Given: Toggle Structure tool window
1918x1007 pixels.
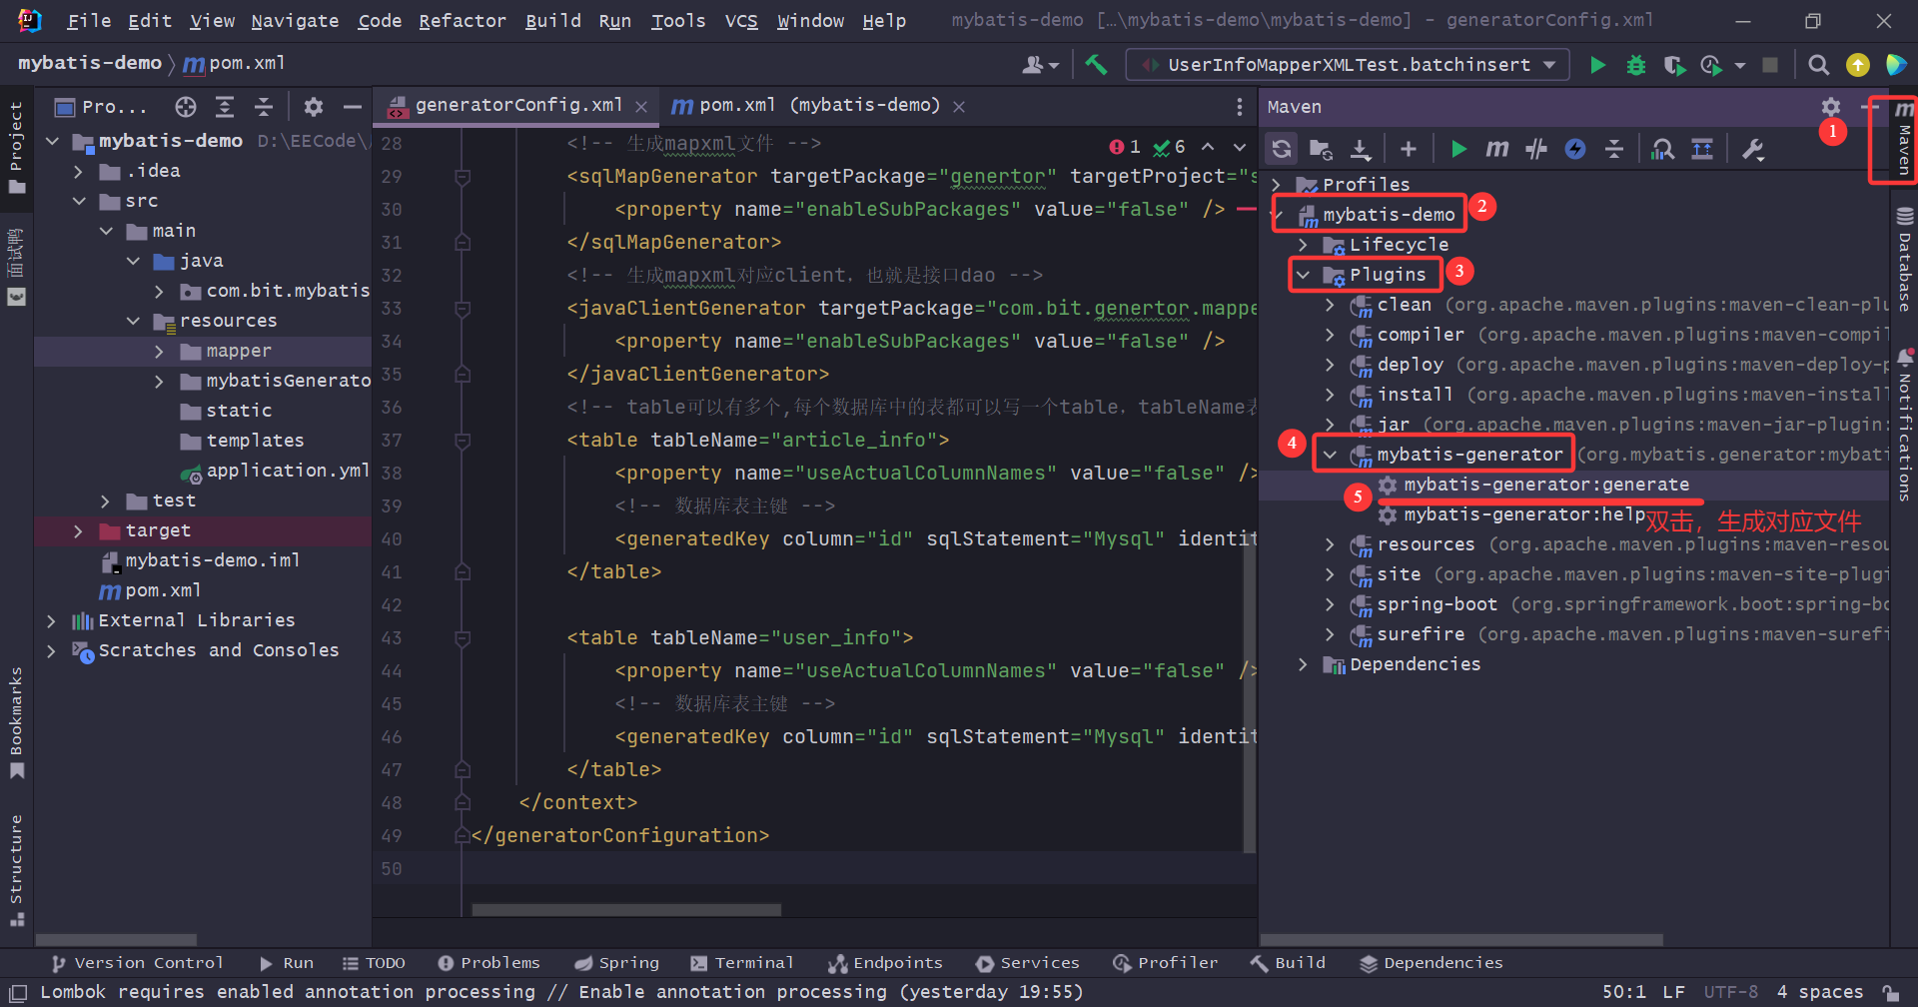Looking at the screenshot, I should pyautogui.click(x=16, y=870).
